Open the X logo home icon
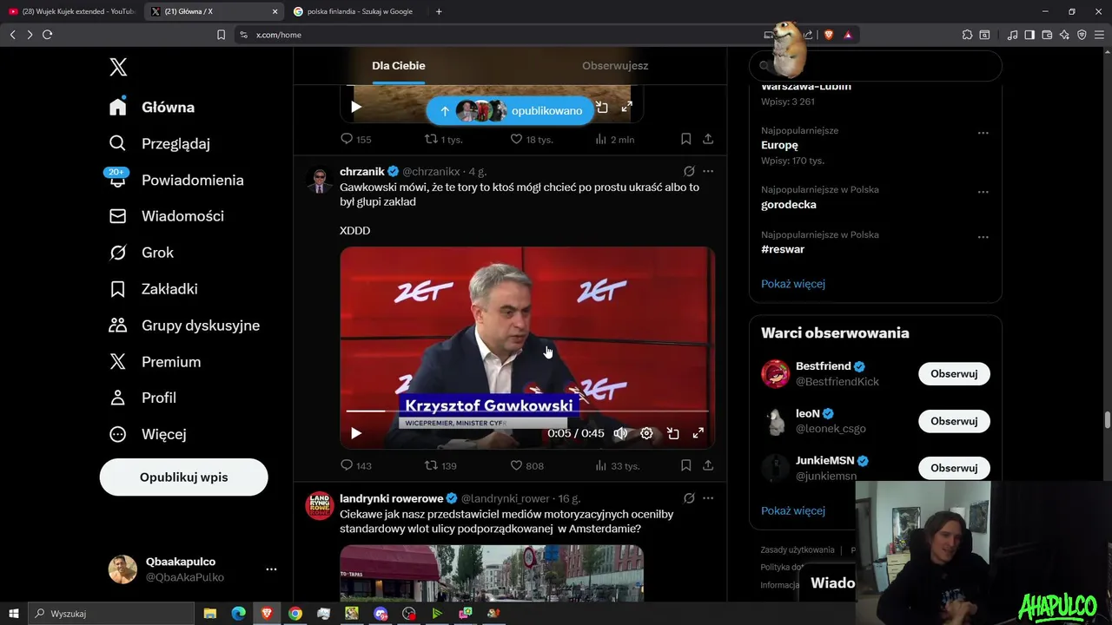Screen dimensions: 1112x625 (118, 67)
